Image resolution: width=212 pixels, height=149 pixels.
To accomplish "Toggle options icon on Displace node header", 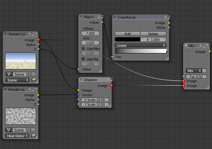I will [111, 80].
